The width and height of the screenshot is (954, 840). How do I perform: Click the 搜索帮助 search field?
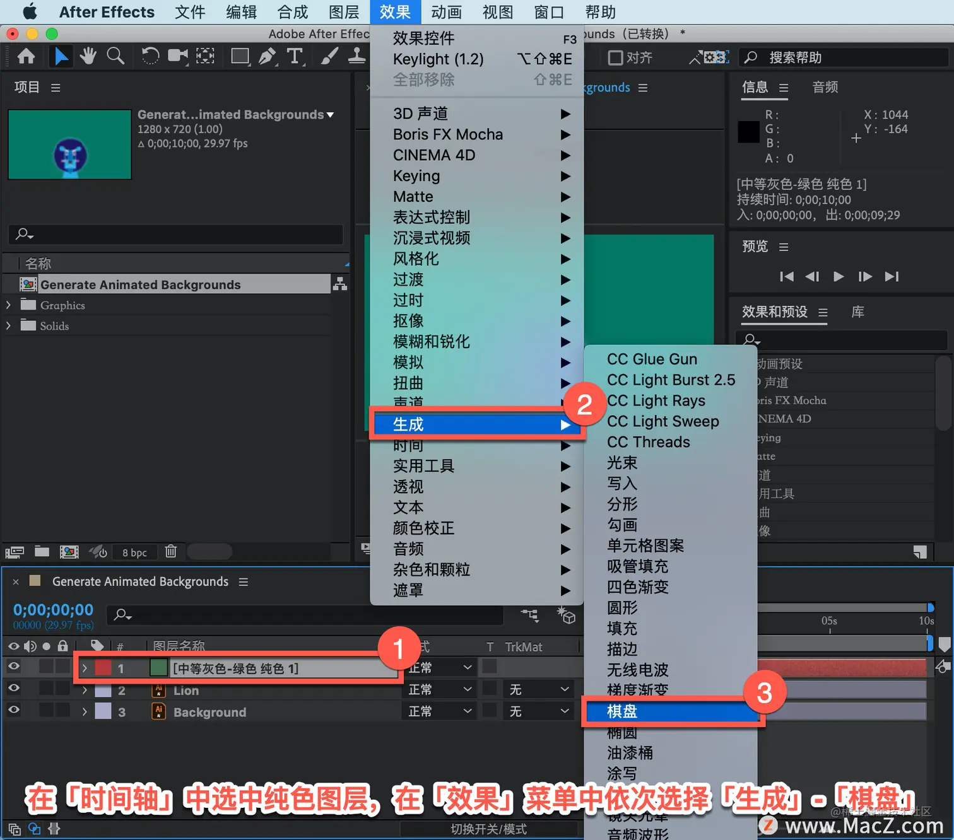843,57
